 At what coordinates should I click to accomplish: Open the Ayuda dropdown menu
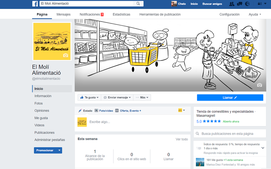[255, 15]
